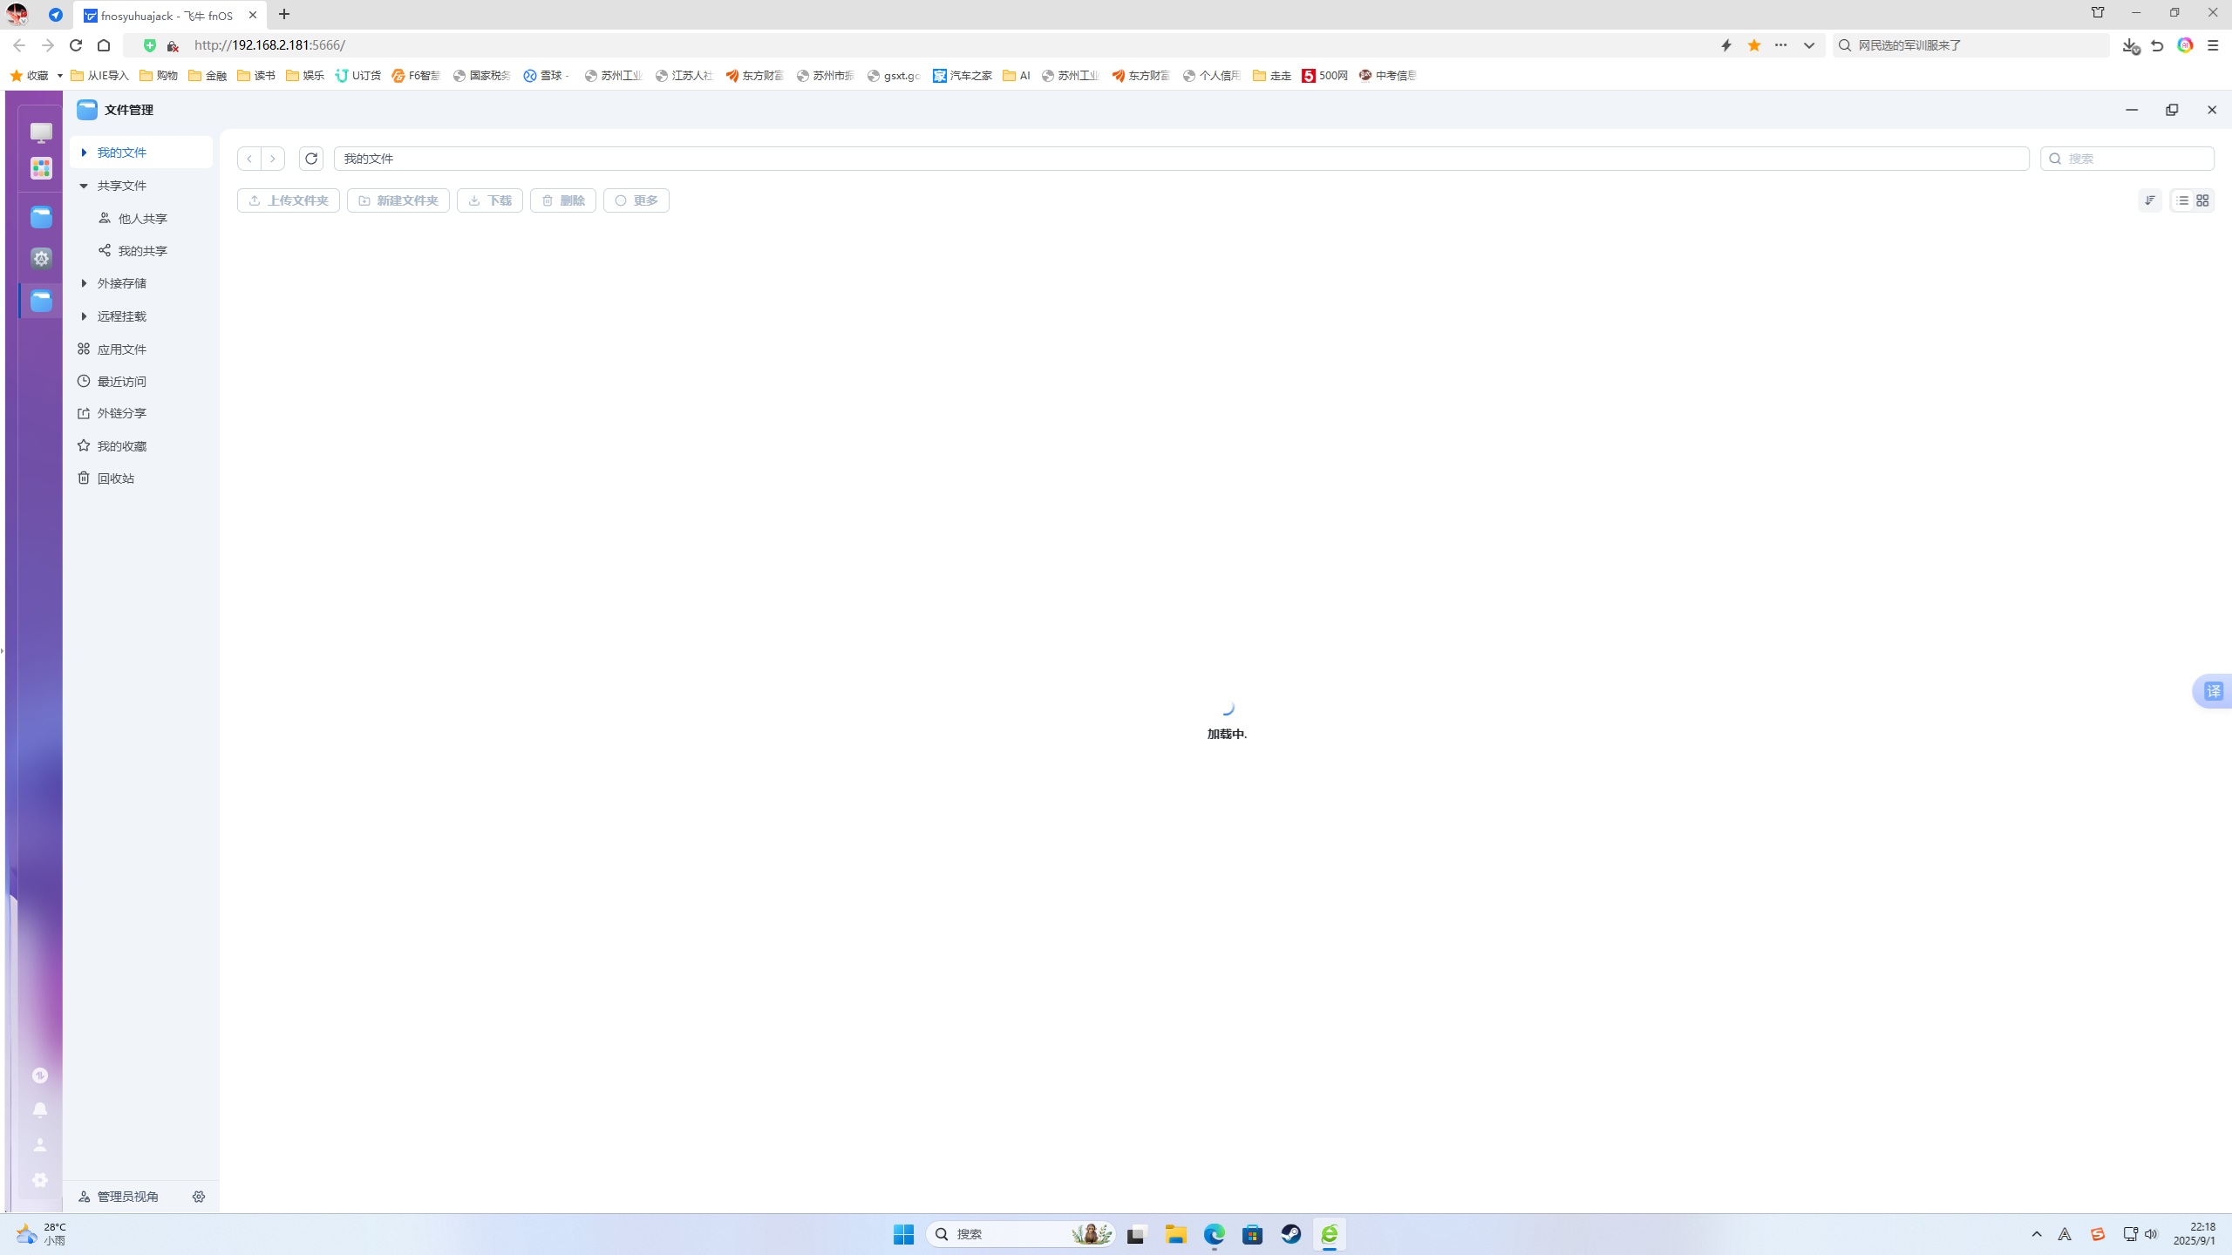This screenshot has height=1255, width=2232.
Task: Collapse the 共享文件 tree node
Action: pyautogui.click(x=84, y=186)
